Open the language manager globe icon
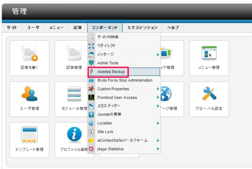The image size is (252, 169). 166,94
